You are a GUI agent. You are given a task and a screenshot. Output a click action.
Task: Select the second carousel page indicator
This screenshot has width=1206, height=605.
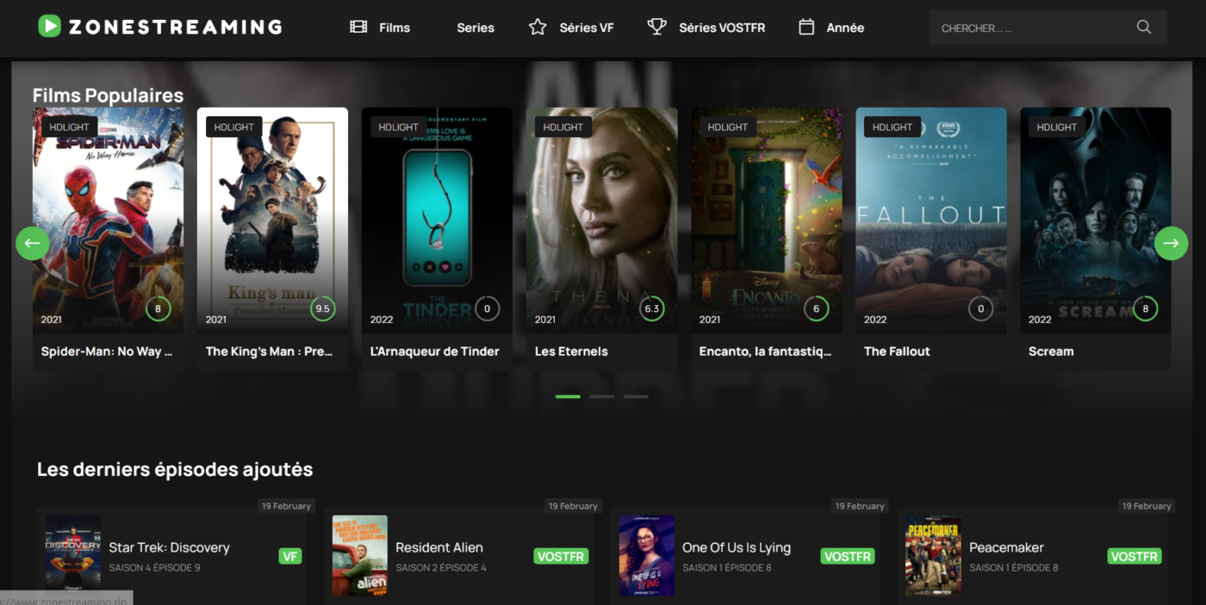[x=602, y=396]
